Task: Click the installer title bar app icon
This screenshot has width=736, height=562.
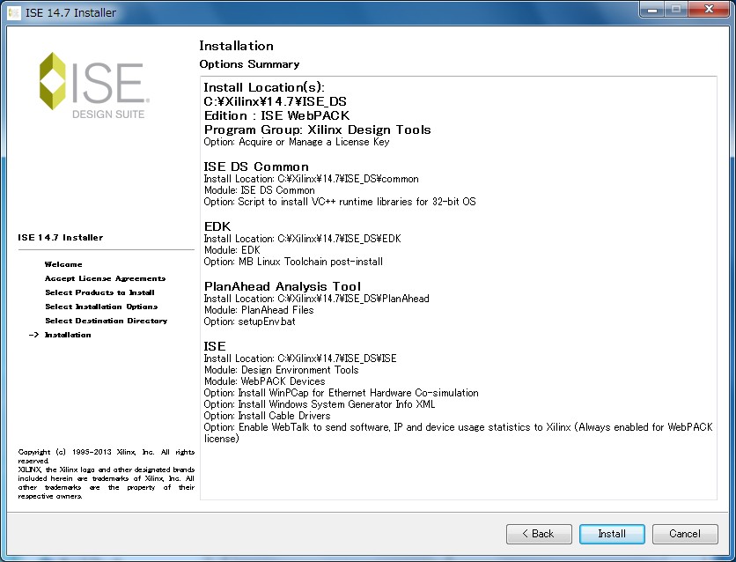Action: [14, 12]
